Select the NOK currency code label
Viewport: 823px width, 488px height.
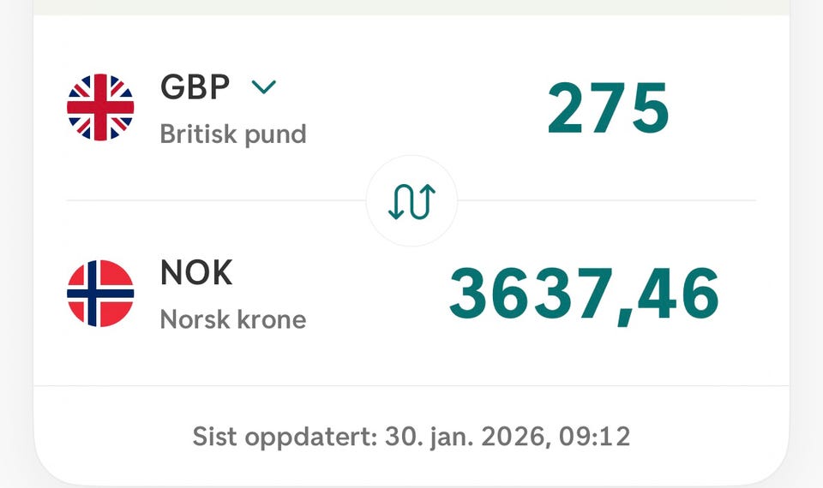pos(196,272)
